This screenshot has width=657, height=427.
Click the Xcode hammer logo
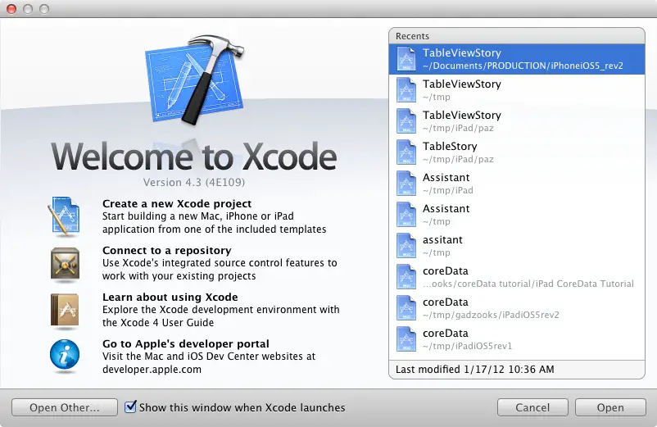(x=195, y=80)
